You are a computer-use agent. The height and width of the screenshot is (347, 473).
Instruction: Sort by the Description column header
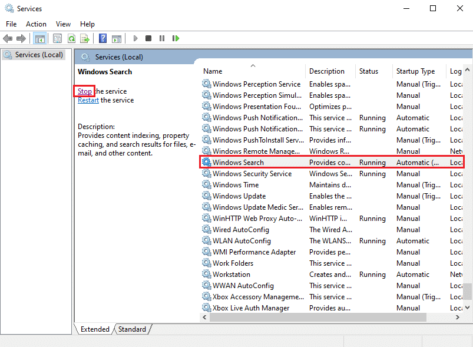[x=330, y=71]
